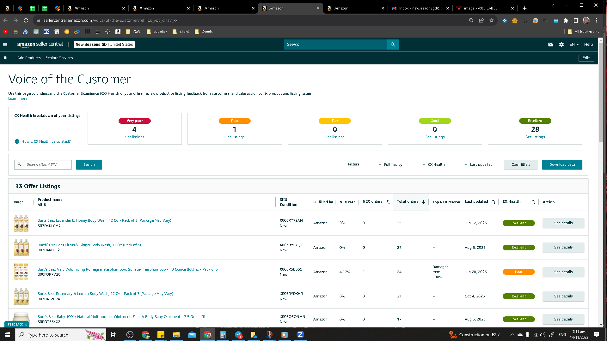
Task: Click the Amazon Seller Central logo
Action: click(40, 45)
